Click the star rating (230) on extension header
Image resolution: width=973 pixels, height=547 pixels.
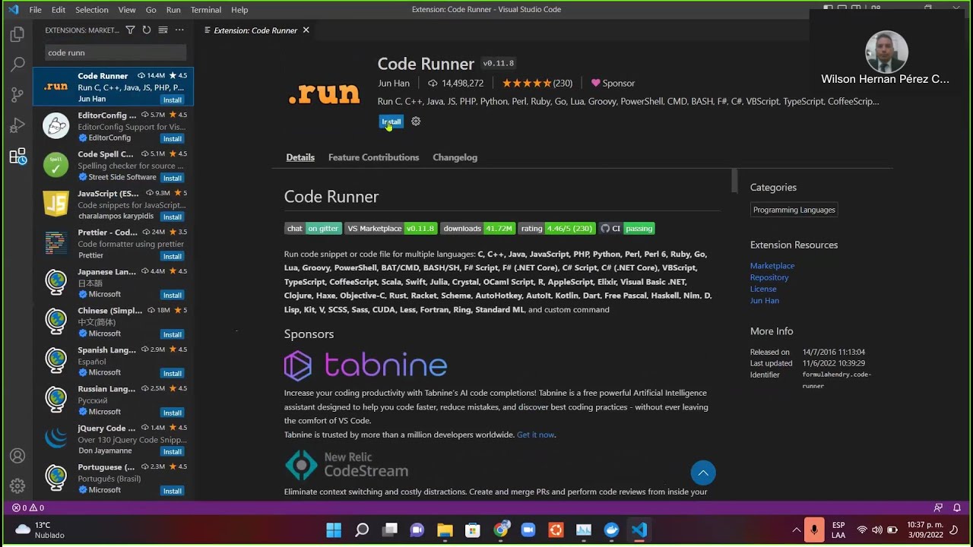point(537,83)
